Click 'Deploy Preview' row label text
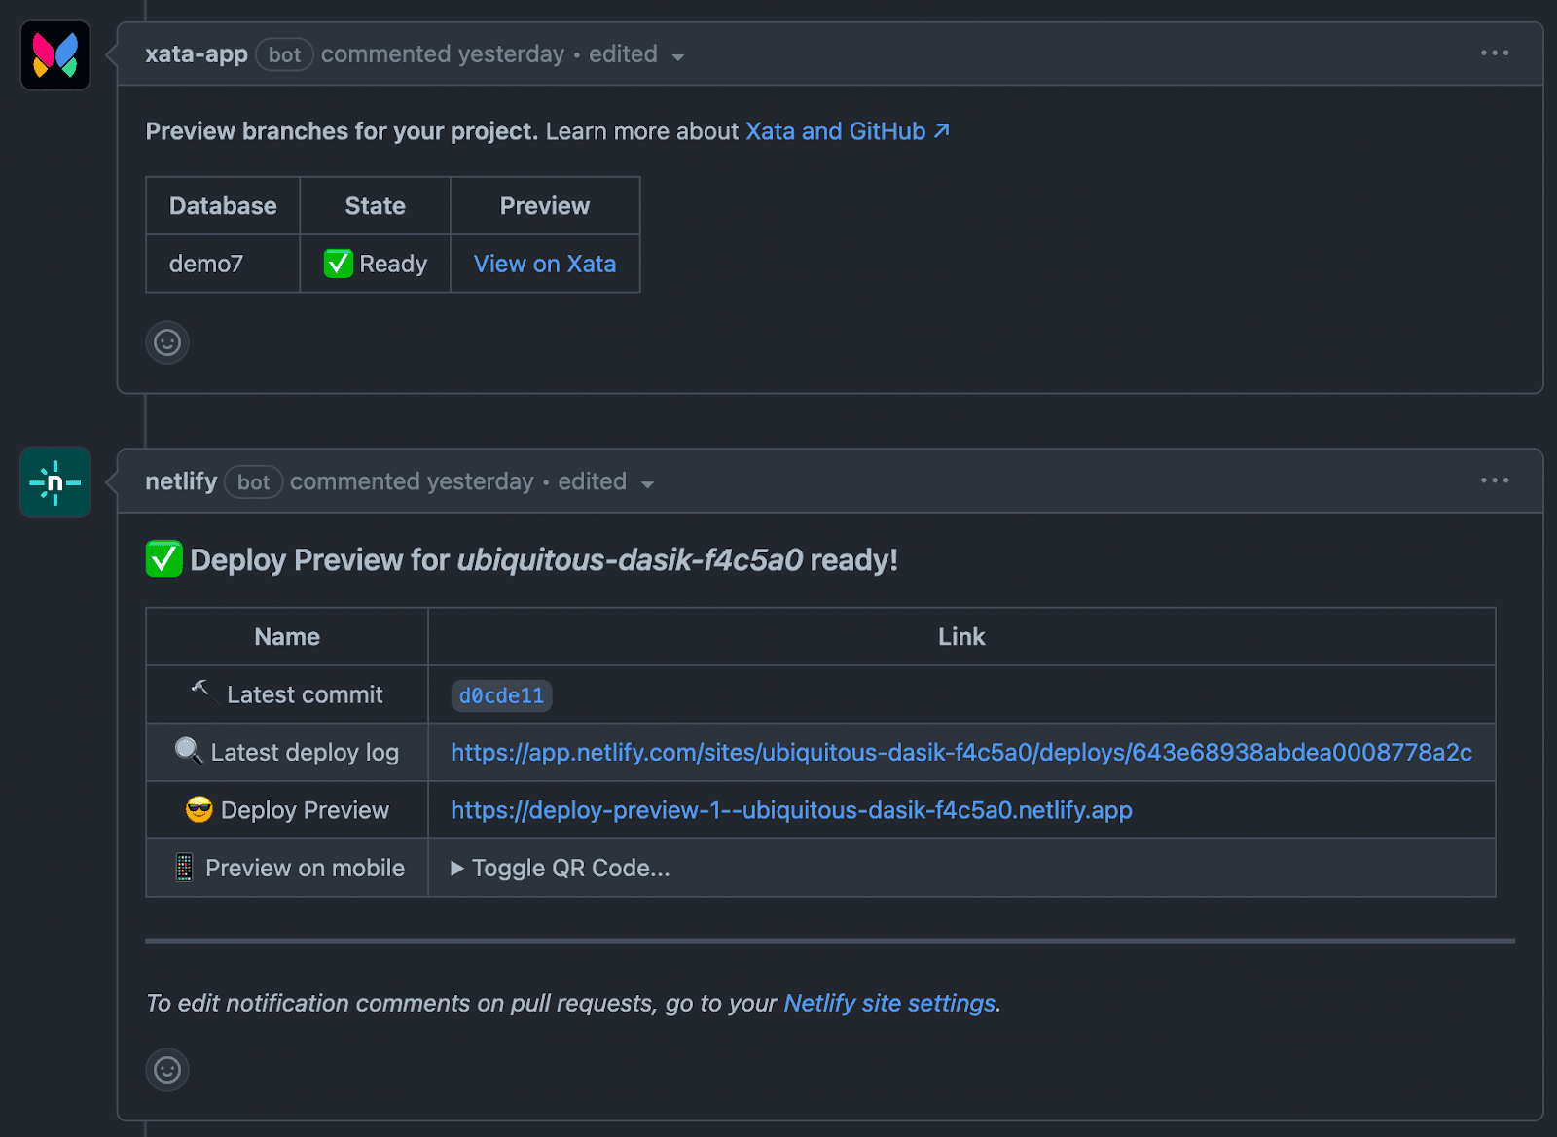 click(x=305, y=810)
